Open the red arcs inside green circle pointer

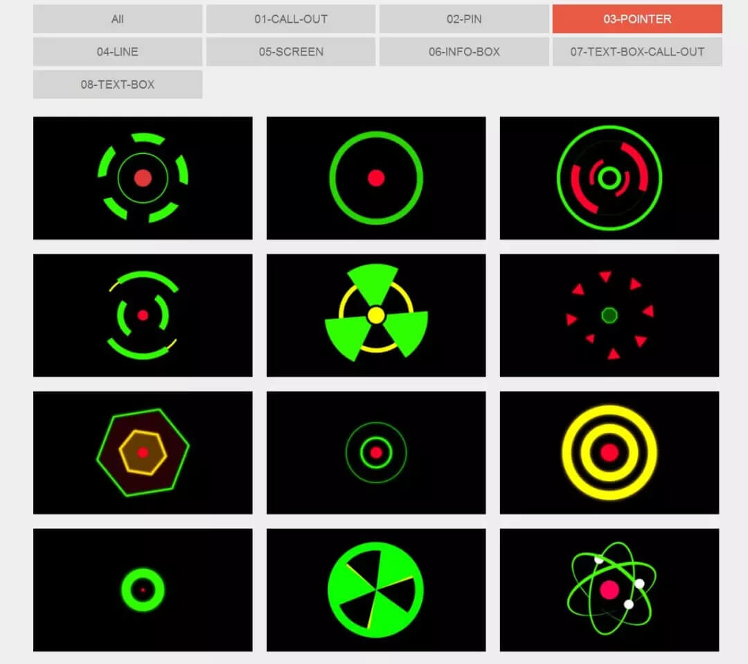pyautogui.click(x=609, y=178)
